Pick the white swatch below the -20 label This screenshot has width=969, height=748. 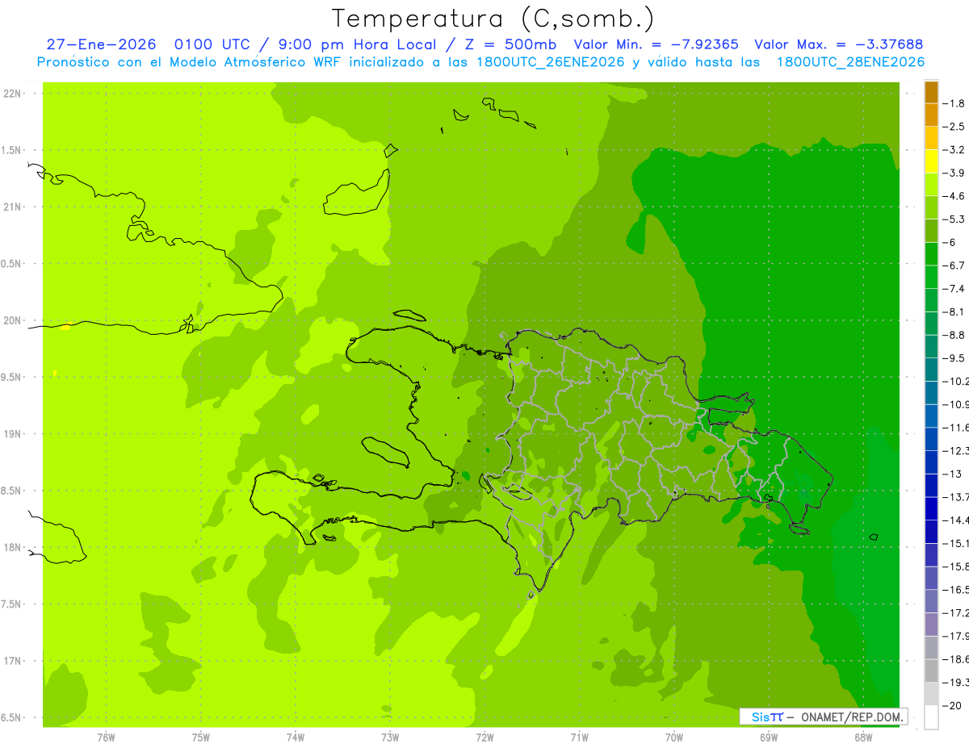(931, 717)
